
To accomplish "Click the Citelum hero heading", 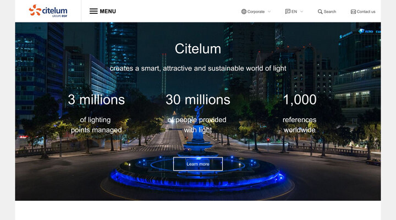I will (x=198, y=49).
